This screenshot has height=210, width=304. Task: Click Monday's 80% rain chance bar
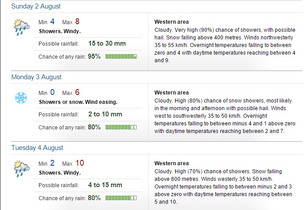[x=121, y=127]
